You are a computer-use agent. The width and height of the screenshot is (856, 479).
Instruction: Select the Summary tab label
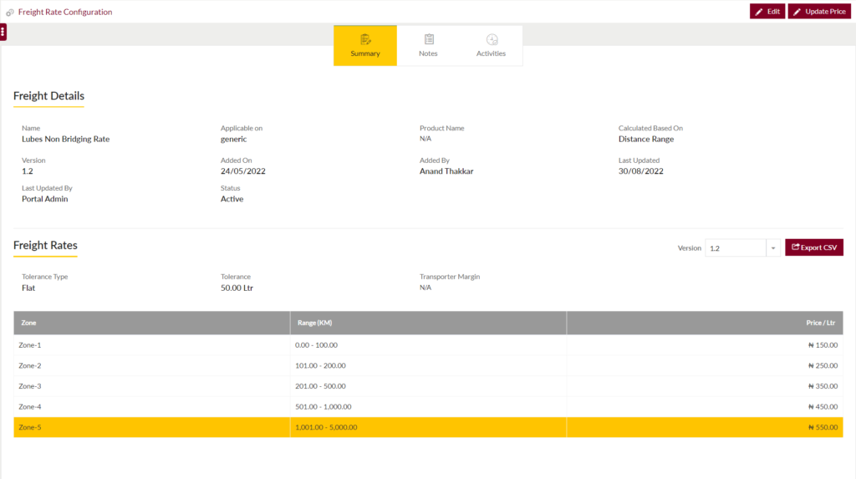pyautogui.click(x=365, y=54)
